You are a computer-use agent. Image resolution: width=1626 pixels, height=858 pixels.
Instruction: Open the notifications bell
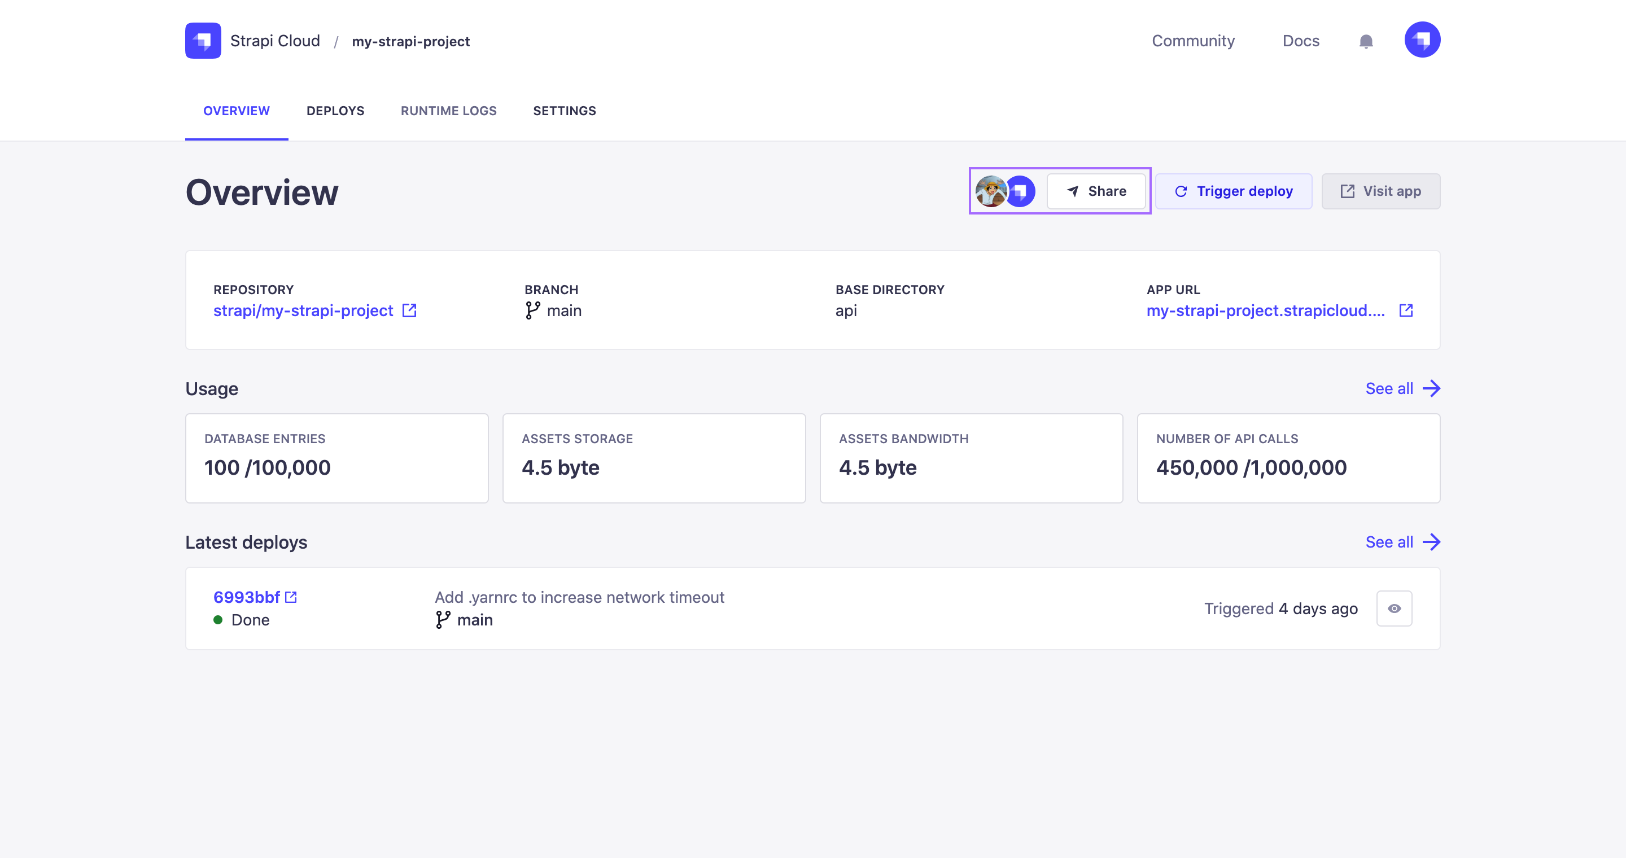pos(1365,42)
